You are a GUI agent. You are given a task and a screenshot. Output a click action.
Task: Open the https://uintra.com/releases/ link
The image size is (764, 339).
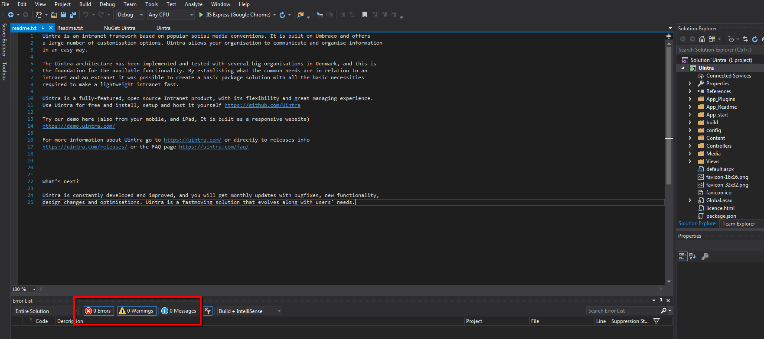tap(85, 147)
